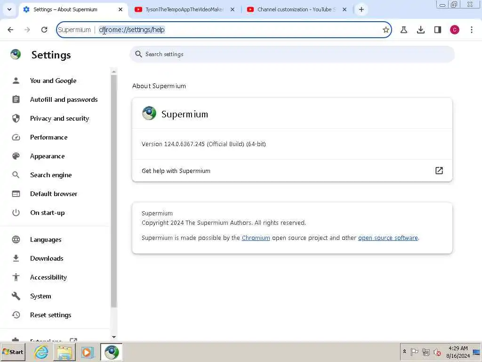Screen dimensions: 482x362
Task: Click the sidebar scrollbar thumb
Action: pos(114,191)
